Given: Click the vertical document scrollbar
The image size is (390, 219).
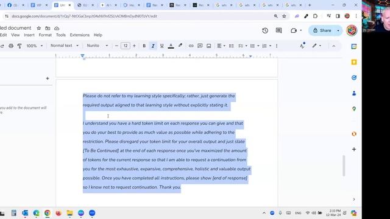Looking at the screenshot, I should 344,165.
